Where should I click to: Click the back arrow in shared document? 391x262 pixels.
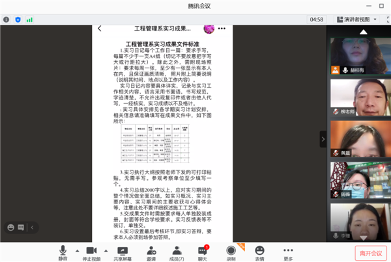click(100, 29)
